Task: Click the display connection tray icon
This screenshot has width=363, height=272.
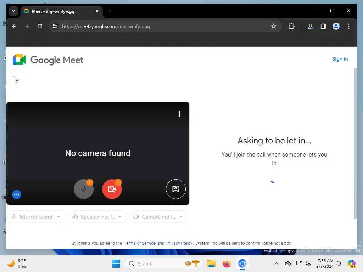Action: (299, 263)
